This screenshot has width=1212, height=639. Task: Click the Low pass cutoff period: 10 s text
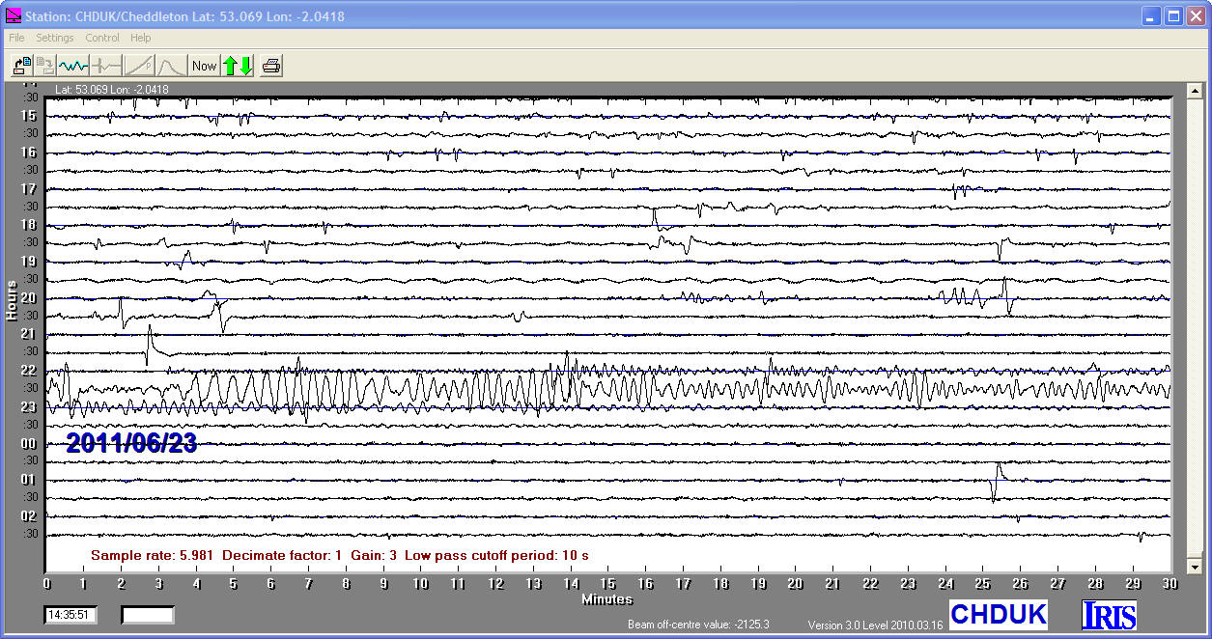[x=496, y=555]
